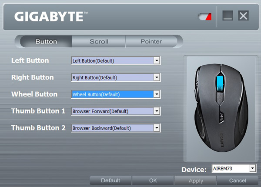
Task: Click the battery level indicator icon
Action: 204,17
